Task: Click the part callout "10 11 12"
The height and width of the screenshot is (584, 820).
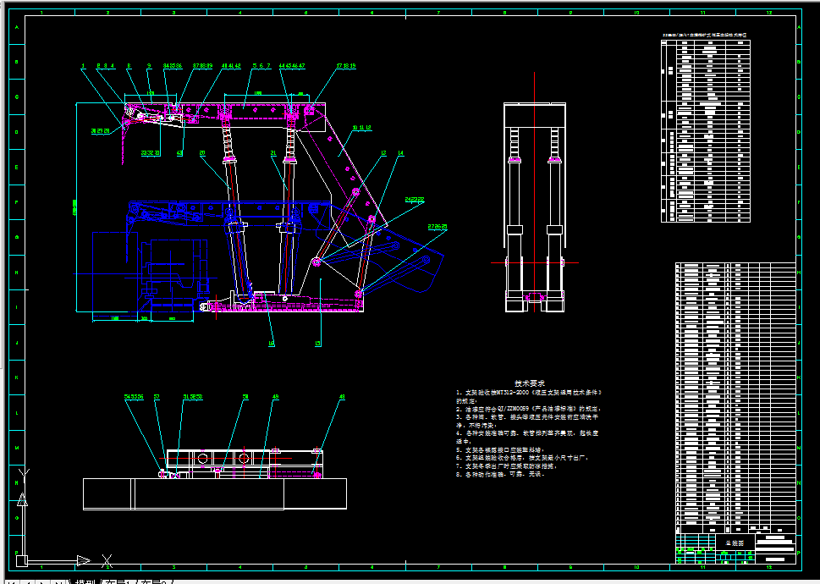Action: coord(361,127)
